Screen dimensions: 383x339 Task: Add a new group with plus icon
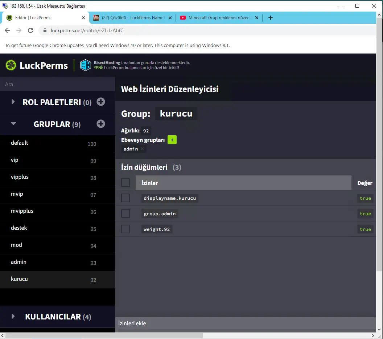[x=100, y=124]
